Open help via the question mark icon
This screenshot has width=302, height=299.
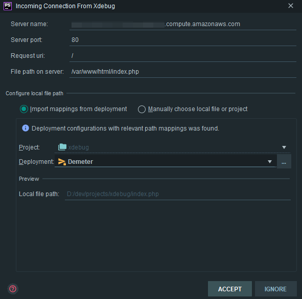[x=13, y=289]
